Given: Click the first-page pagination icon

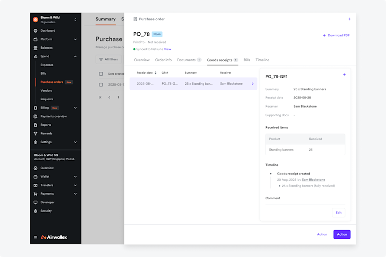Looking at the screenshot, I should point(100,97).
